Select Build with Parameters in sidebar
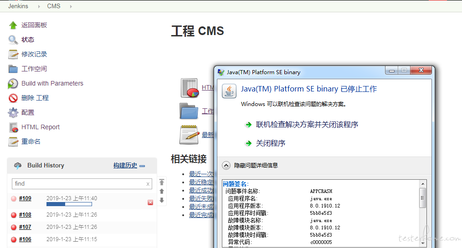This screenshot has width=462, height=248. [x=52, y=84]
